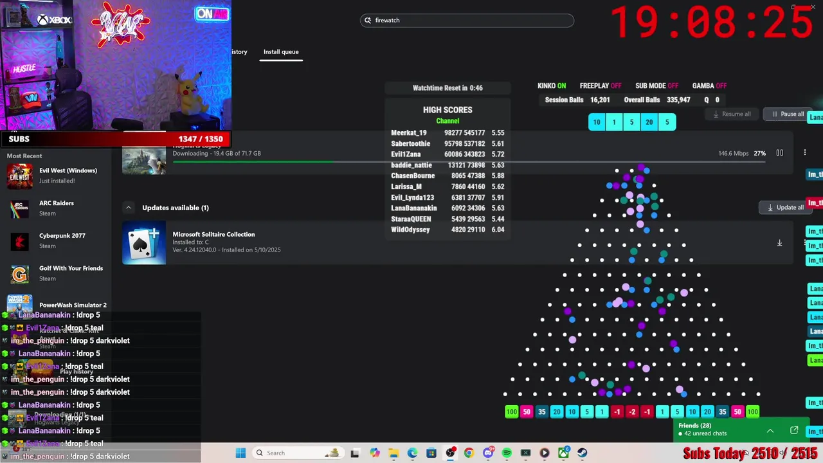
Task: Open Evil West (Windows) recent entry
Action: tap(57, 176)
